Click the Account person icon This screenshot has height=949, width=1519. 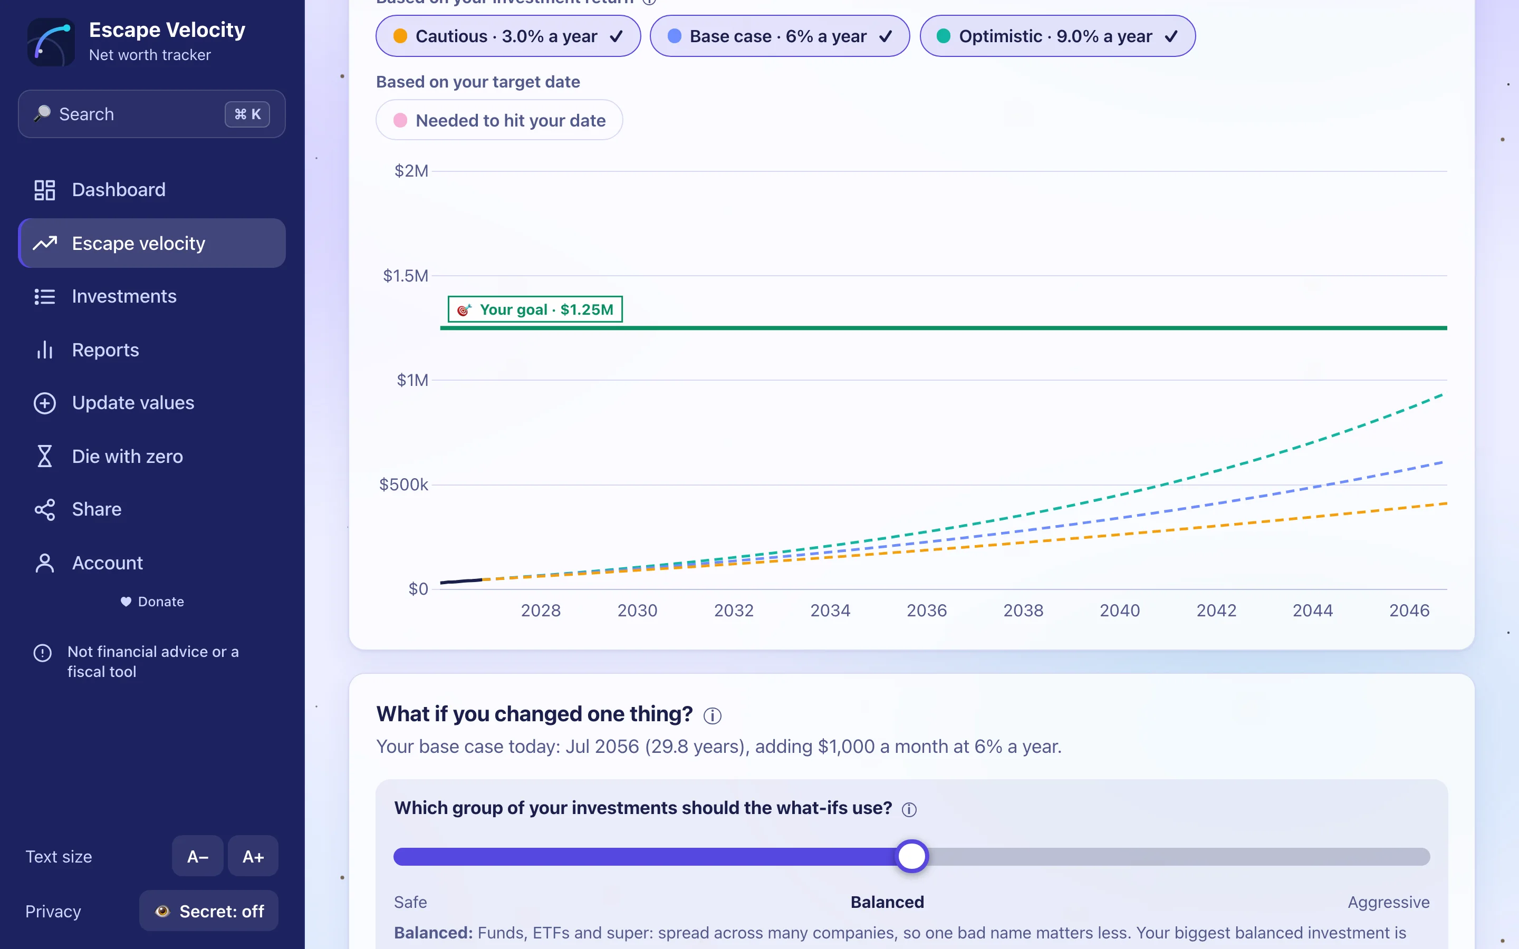coord(44,563)
